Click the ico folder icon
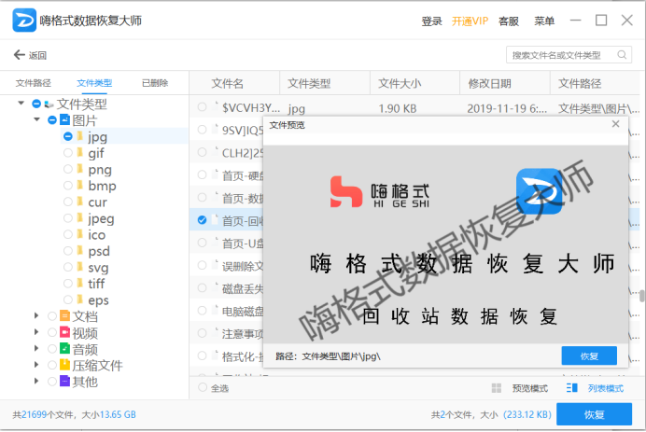646x432 pixels. 80,234
